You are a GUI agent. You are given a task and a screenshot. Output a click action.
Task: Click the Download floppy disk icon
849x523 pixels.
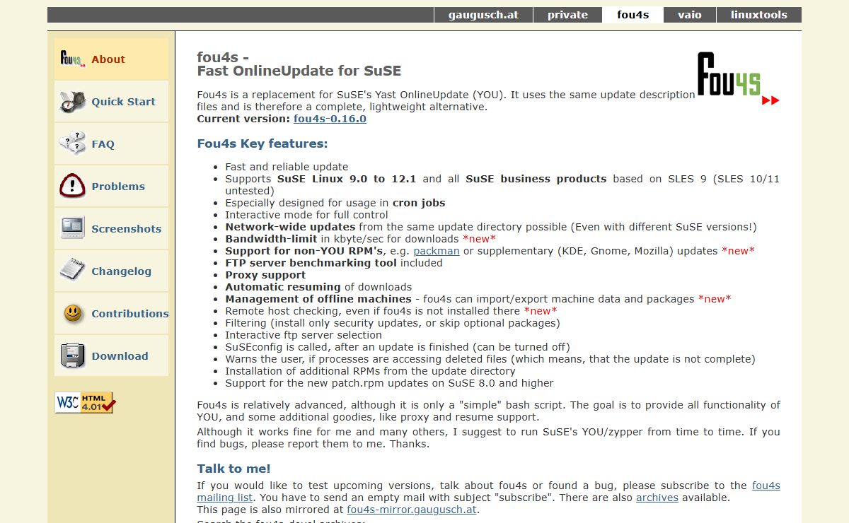coord(72,356)
